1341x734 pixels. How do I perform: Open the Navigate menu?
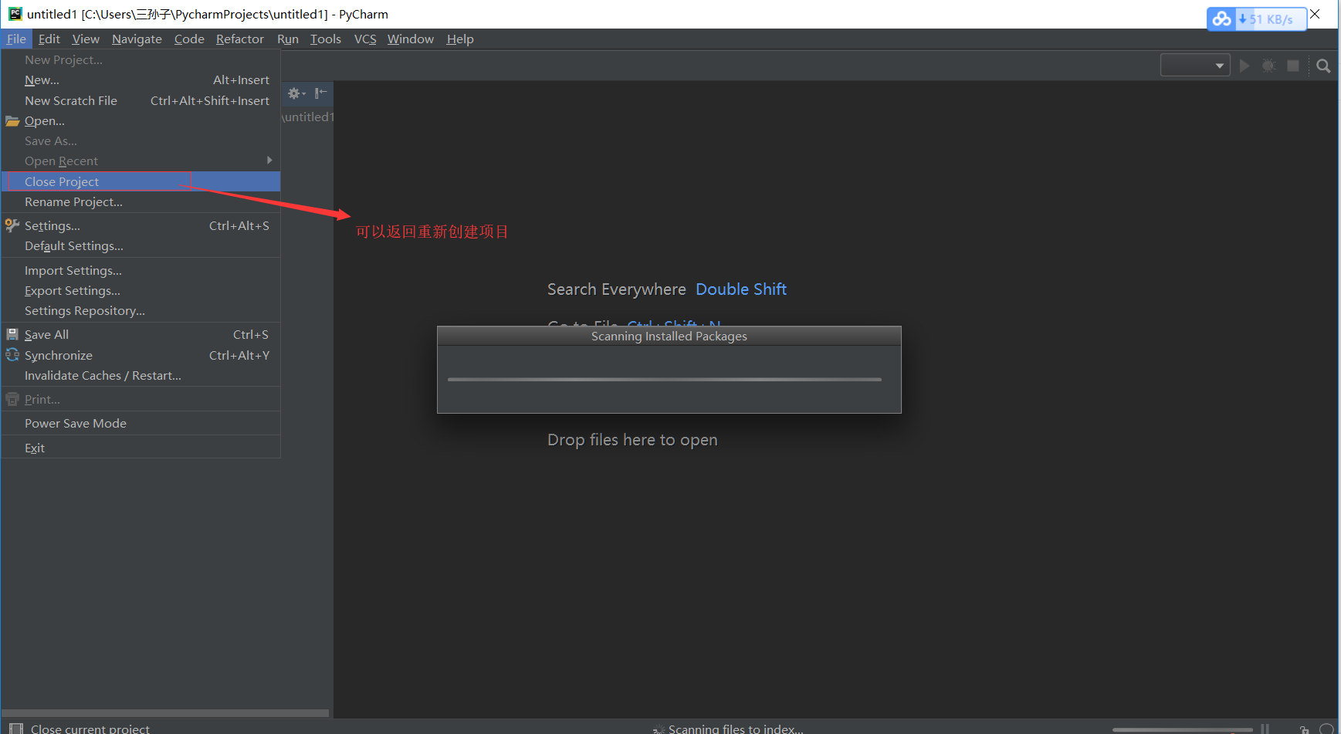point(137,39)
